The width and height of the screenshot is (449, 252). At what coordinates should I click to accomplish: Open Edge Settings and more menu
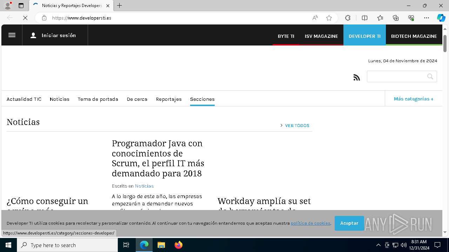(427, 18)
